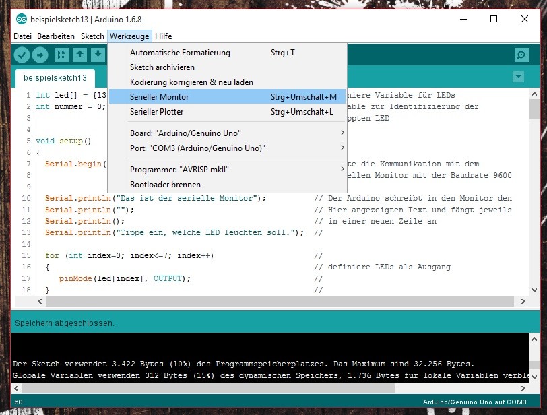Screen dimensions: 547x415
Task: Expand the Board submenu arrow
Action: tap(342, 133)
